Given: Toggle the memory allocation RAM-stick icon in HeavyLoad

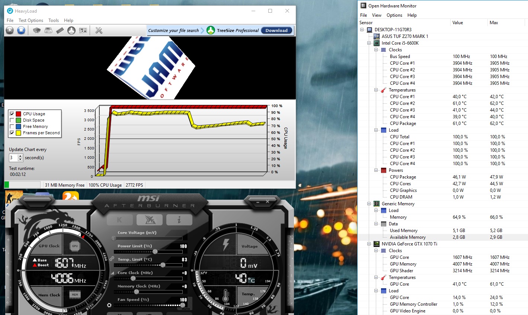Looking at the screenshot, I should 60,30.
